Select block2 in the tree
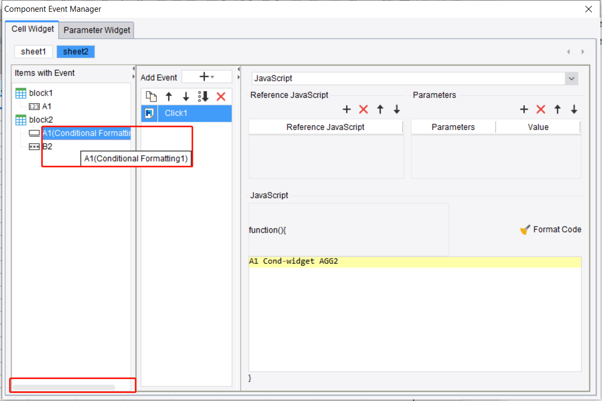 41,120
